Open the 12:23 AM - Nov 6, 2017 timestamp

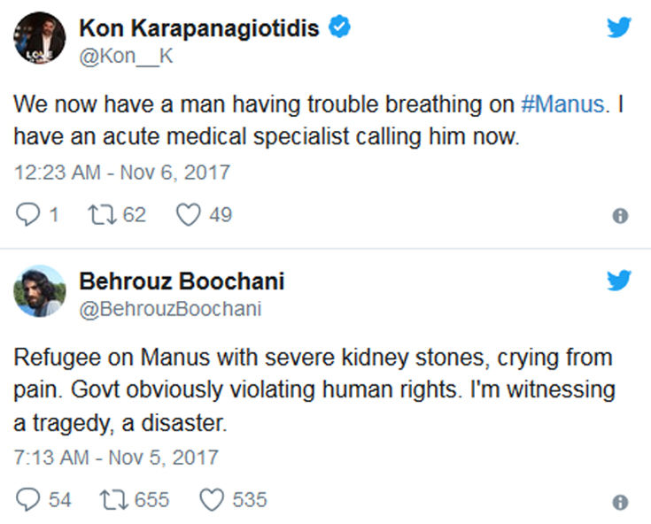click(122, 172)
